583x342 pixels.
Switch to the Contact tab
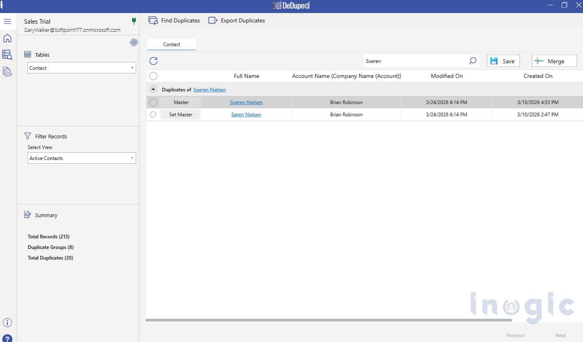pyautogui.click(x=171, y=44)
